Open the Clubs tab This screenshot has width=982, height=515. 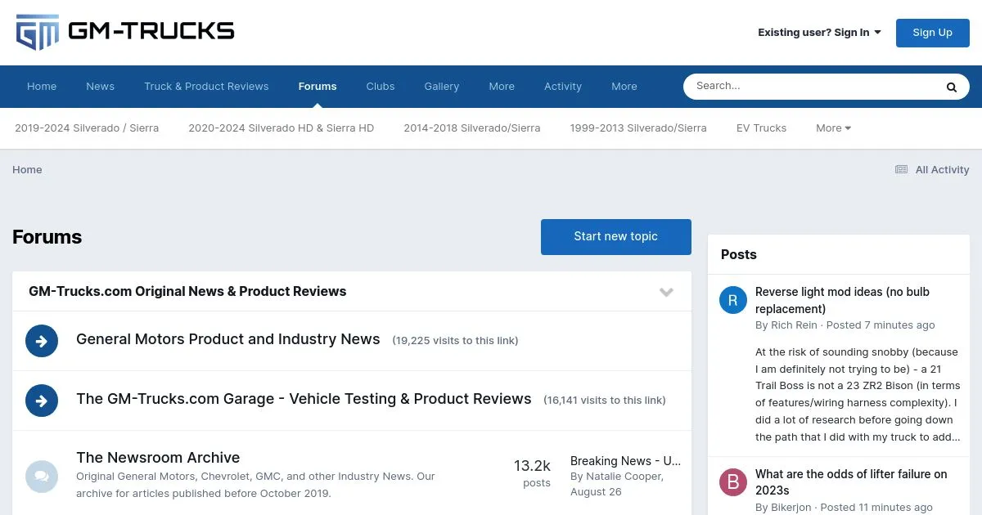(x=380, y=87)
